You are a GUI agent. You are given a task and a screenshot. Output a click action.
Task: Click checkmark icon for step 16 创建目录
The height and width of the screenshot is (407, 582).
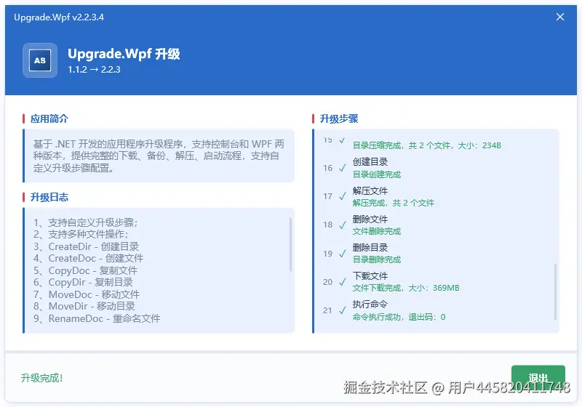tap(342, 168)
